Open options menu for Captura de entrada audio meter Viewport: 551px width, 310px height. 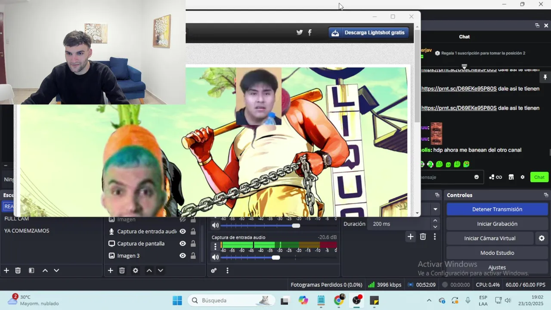click(x=216, y=247)
